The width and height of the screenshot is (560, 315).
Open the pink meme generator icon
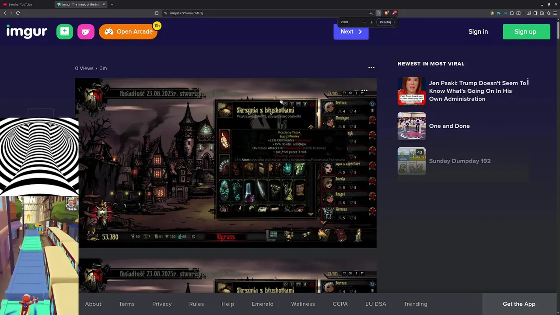point(86,31)
